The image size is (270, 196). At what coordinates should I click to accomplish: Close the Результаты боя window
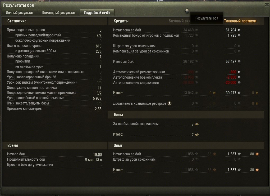click(267, 5)
